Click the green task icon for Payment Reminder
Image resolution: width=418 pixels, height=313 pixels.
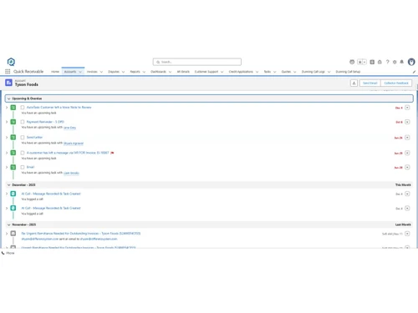click(x=13, y=122)
